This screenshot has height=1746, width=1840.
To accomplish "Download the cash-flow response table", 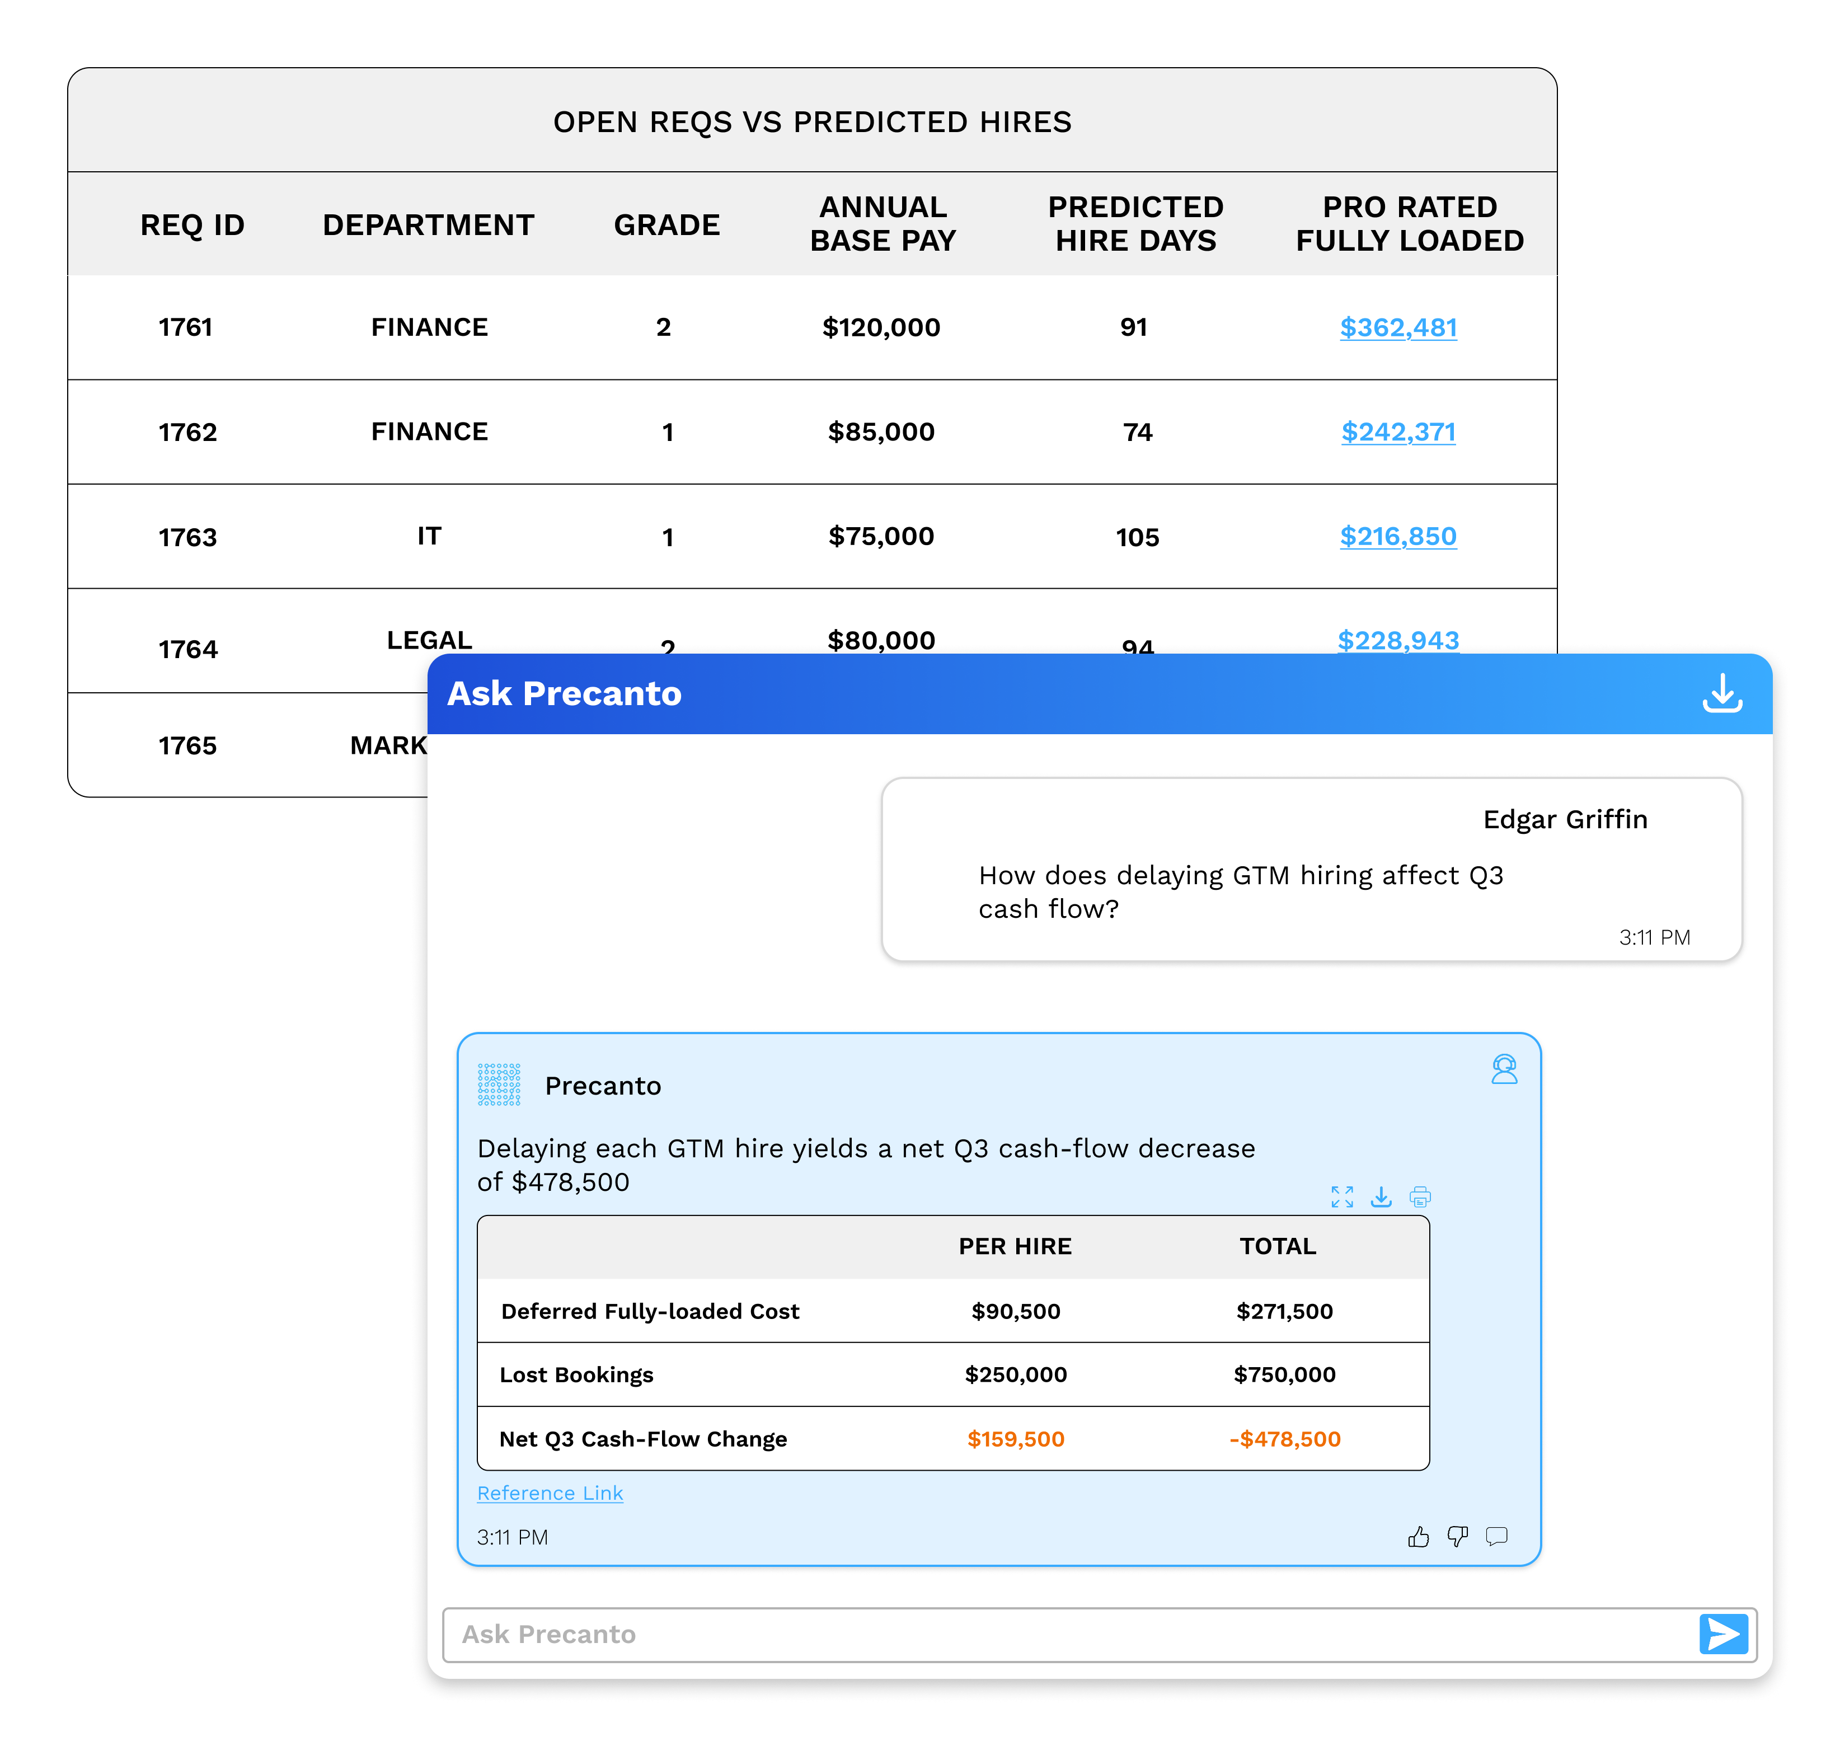I will tap(1380, 1196).
